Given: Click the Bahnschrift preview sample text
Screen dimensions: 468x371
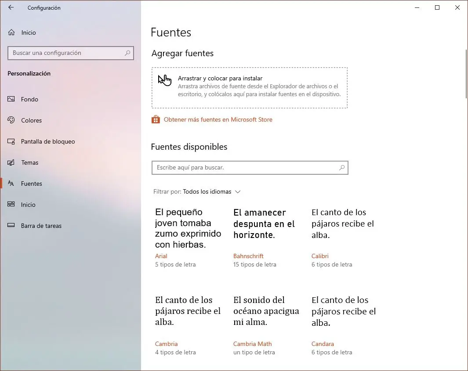Looking at the screenshot, I should pos(264,223).
